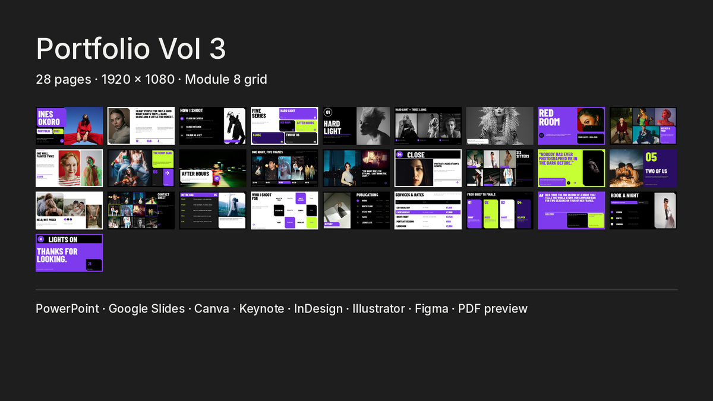Open 'The night does the styling' quote slide
713x401 pixels.
point(356,168)
